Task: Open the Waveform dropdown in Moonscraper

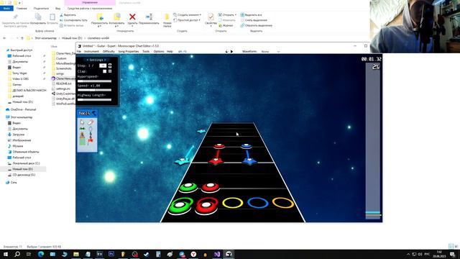Action: click(270, 52)
